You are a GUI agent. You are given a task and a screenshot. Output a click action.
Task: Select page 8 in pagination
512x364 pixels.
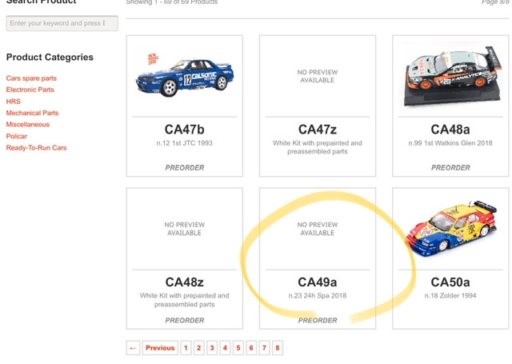(277, 348)
